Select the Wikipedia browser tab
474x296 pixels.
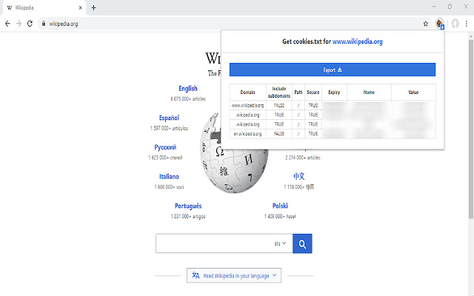pos(44,8)
